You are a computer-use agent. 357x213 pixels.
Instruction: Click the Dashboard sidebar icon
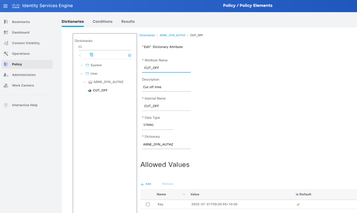6,32
